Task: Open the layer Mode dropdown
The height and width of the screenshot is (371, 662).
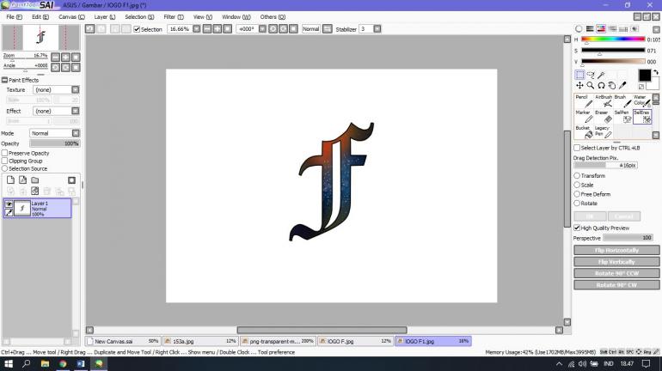Action: (52, 133)
